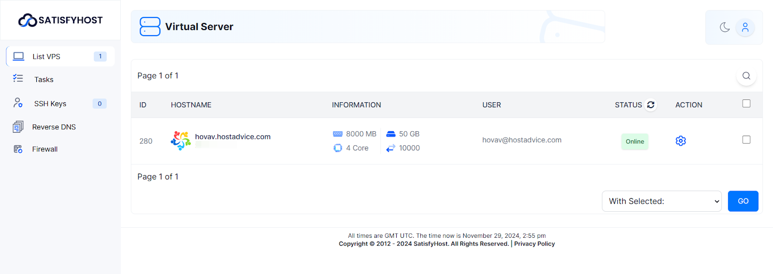Click the blue GO button
Image resolution: width=773 pixels, height=274 pixels.
(743, 201)
